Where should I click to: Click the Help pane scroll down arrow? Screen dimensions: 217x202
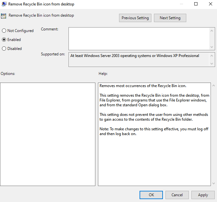213,183
